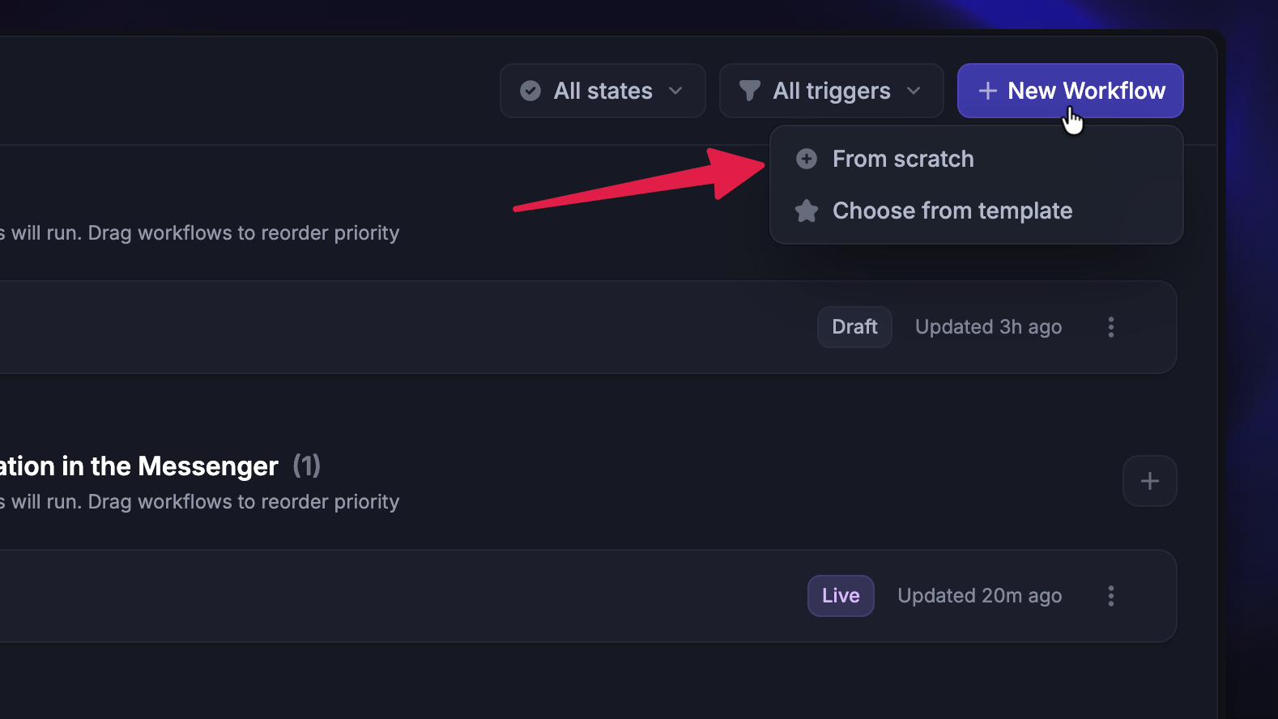Click the Messenger section heading
Image resolution: width=1278 pixels, height=719 pixels.
[x=139, y=466]
